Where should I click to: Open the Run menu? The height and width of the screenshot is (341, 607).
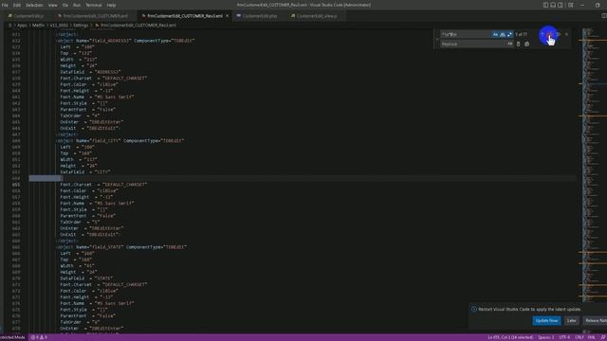click(77, 5)
